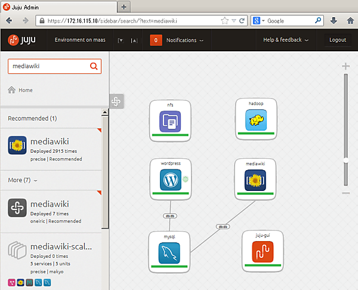The width and height of the screenshot is (358, 290).
Task: Switch to the Juju Admin browser tab
Action: pos(59,7)
